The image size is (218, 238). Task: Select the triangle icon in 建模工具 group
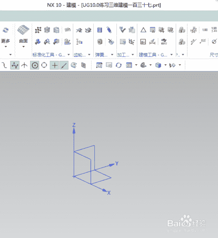143,30
